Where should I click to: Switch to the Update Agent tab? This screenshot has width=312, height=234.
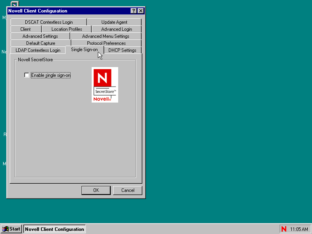[114, 22]
